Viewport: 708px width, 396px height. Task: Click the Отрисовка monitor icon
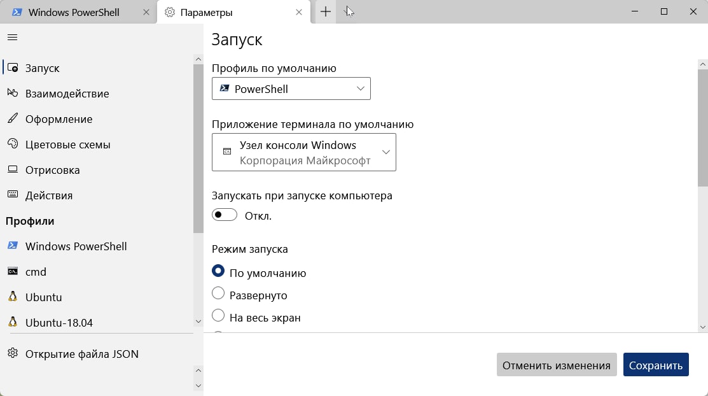pyautogui.click(x=13, y=169)
